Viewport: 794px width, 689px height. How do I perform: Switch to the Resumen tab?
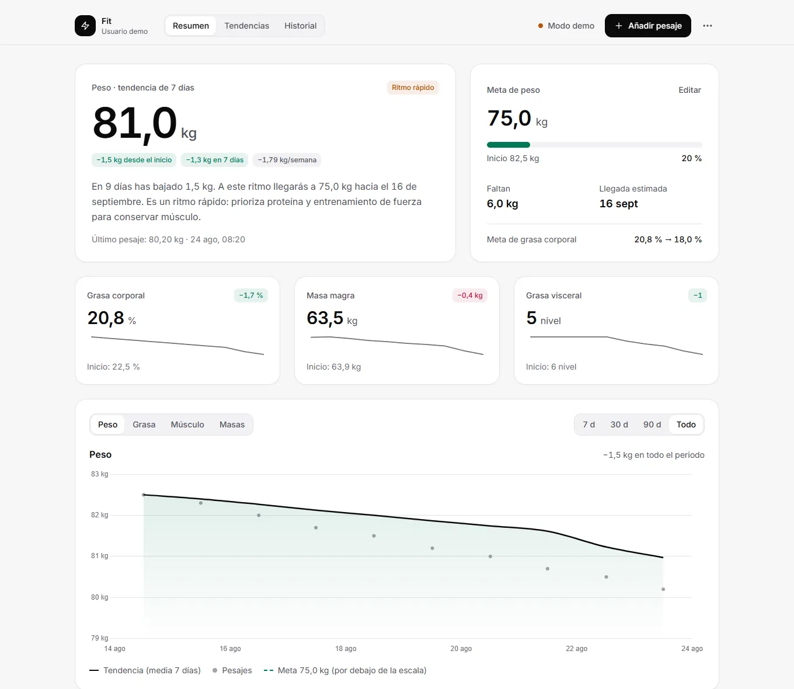(x=191, y=26)
